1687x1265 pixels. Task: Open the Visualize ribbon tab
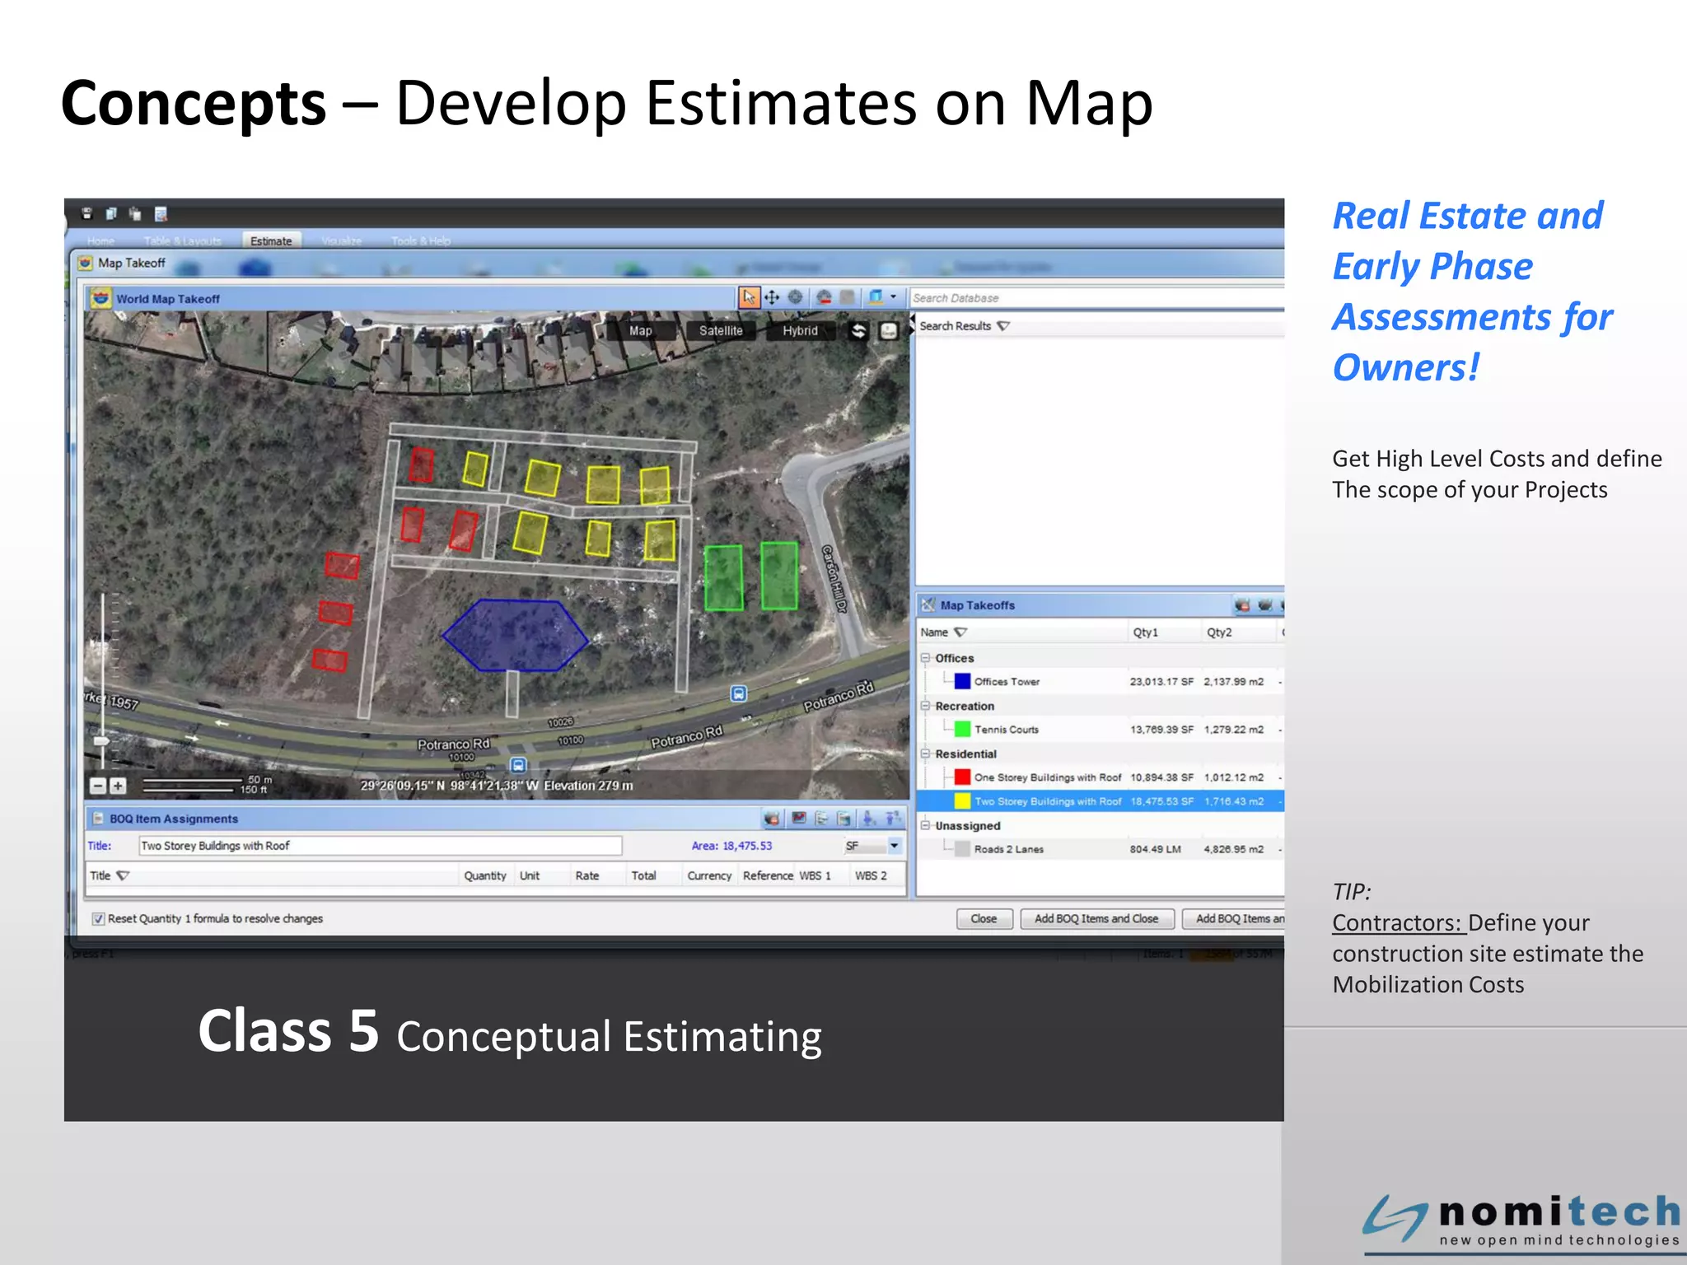[341, 240]
